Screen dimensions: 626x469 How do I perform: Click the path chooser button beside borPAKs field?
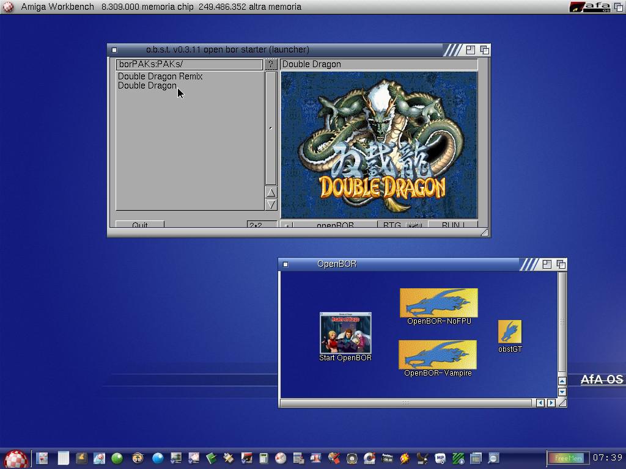click(x=271, y=64)
